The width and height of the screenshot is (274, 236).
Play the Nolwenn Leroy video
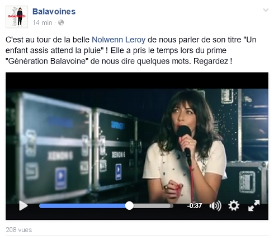[x=23, y=206]
